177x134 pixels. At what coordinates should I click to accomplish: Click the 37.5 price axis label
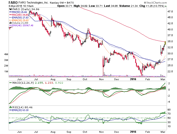170,35
